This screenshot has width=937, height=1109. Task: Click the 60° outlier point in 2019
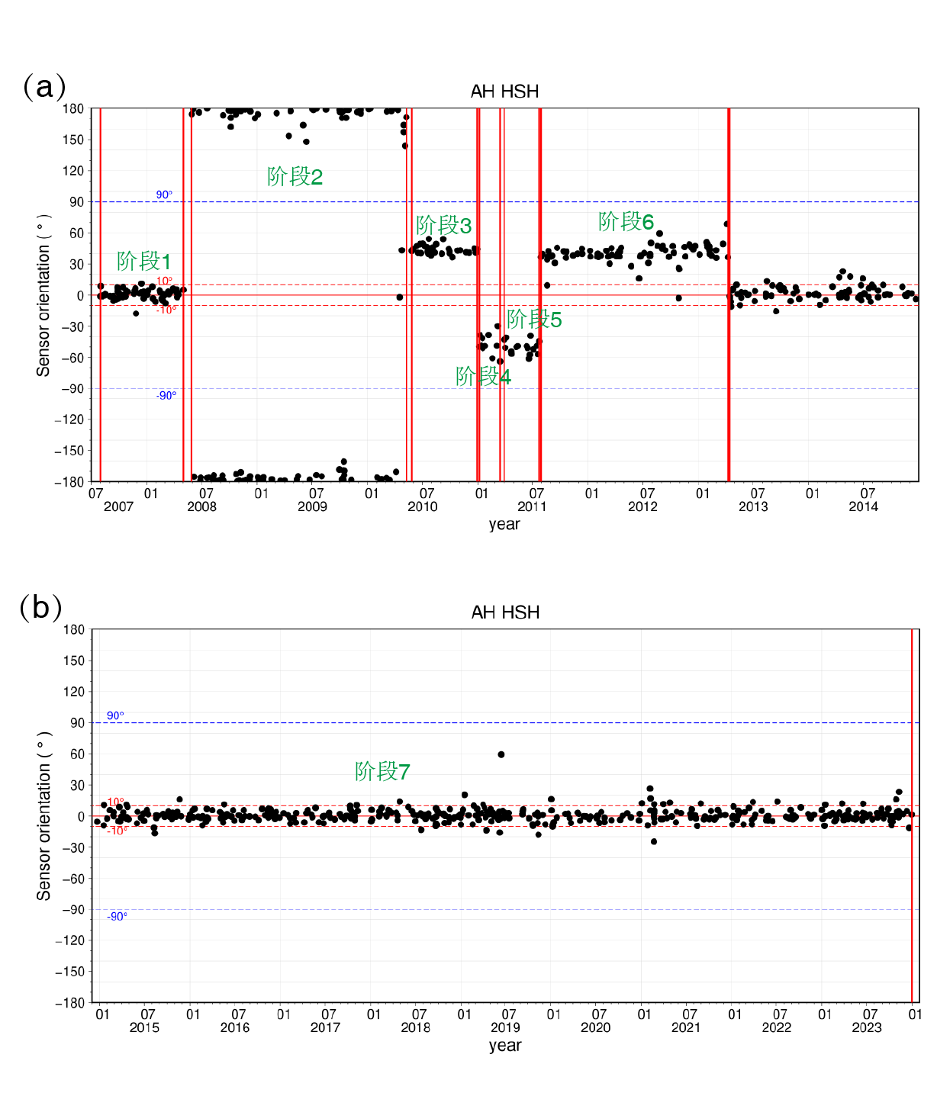(501, 754)
